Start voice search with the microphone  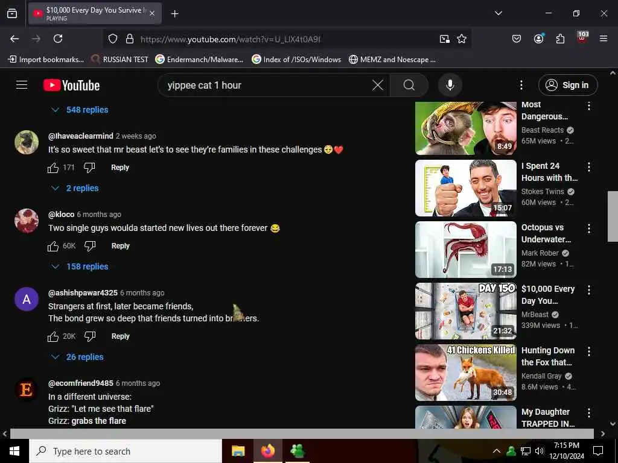pyautogui.click(x=450, y=85)
